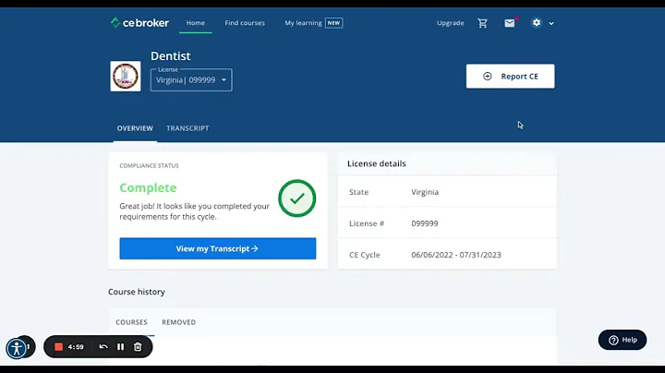Click the Upgrade link

451,23
